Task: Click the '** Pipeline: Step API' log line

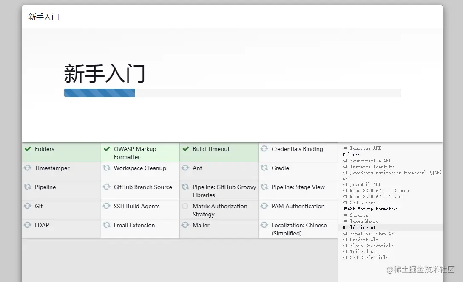Action: (x=369, y=234)
